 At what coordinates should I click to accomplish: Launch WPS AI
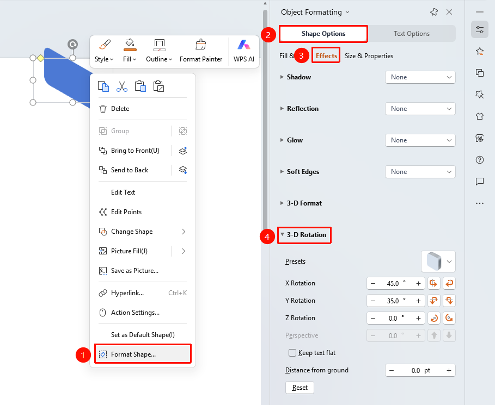coord(244,51)
